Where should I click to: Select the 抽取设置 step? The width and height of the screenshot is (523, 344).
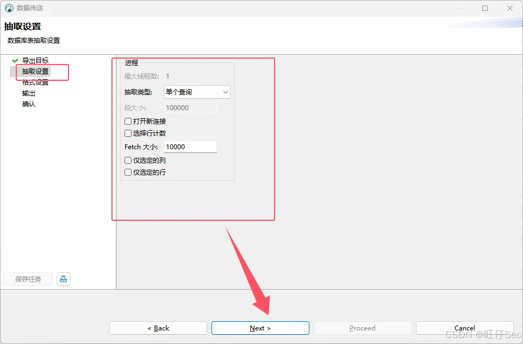[35, 71]
